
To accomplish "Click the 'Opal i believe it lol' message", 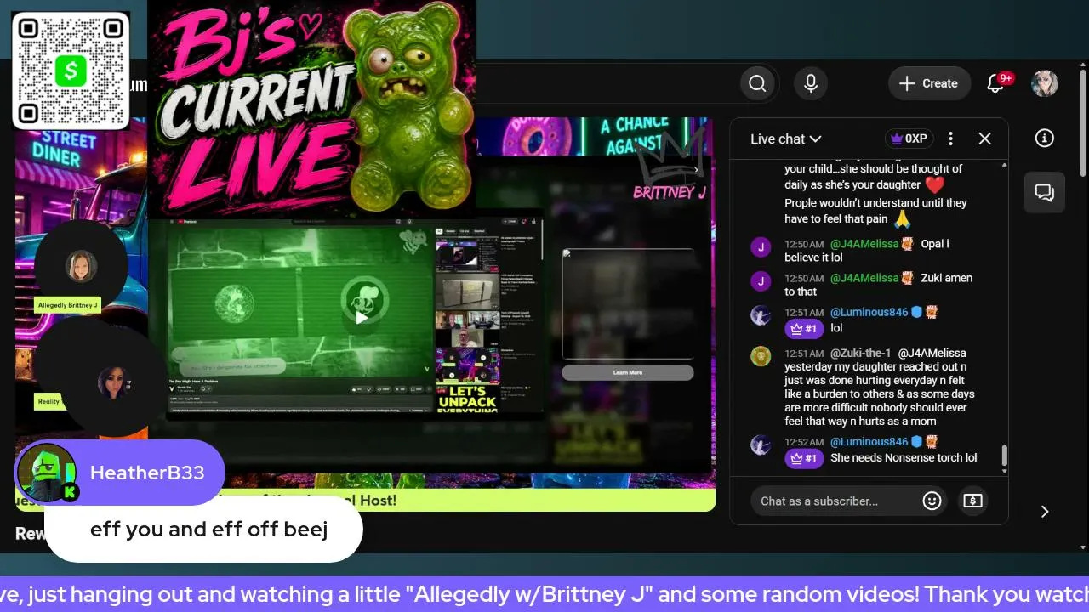I will pyautogui.click(x=866, y=251).
